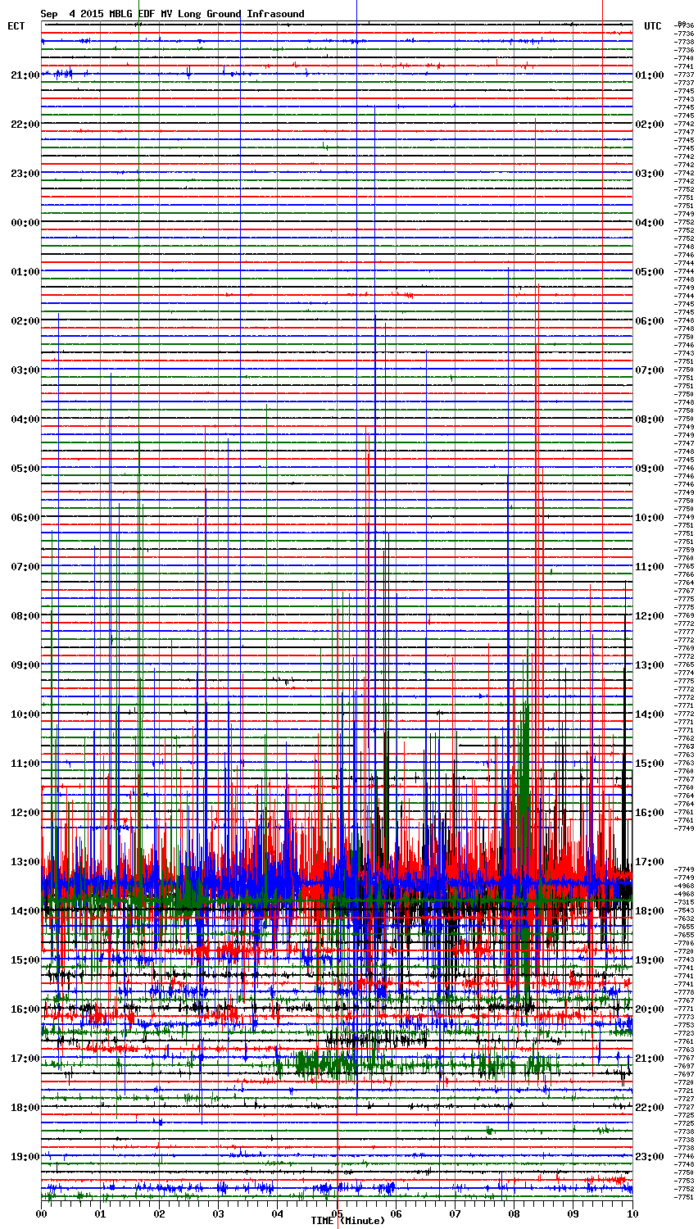Select the 08:00 label in the ECT column
The width and height of the screenshot is (698, 1229).
tap(25, 616)
